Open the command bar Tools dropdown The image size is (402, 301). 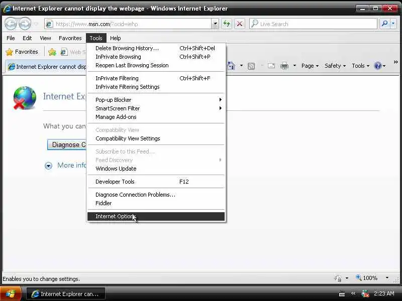click(360, 66)
